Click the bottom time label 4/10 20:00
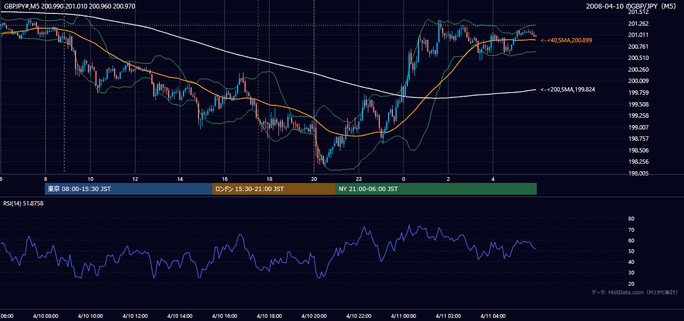This screenshot has width=684, height=321. 314,316
